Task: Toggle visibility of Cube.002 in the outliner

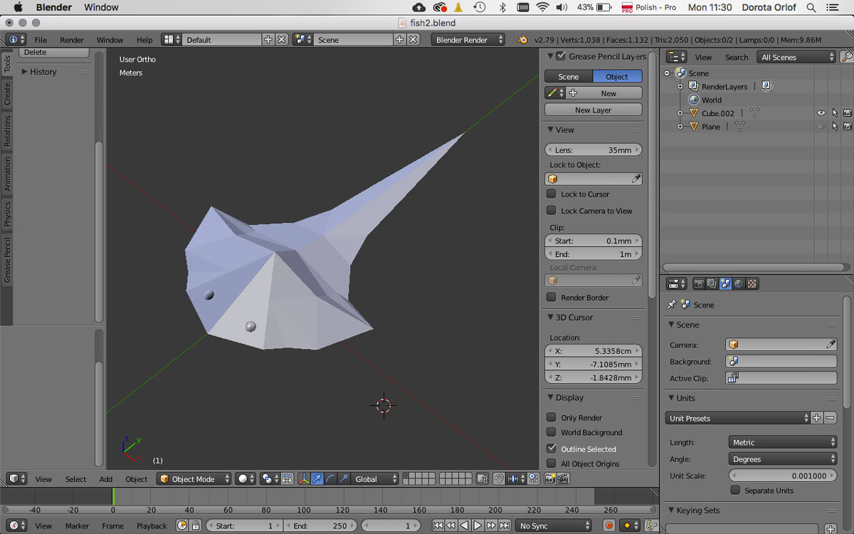Action: (821, 112)
